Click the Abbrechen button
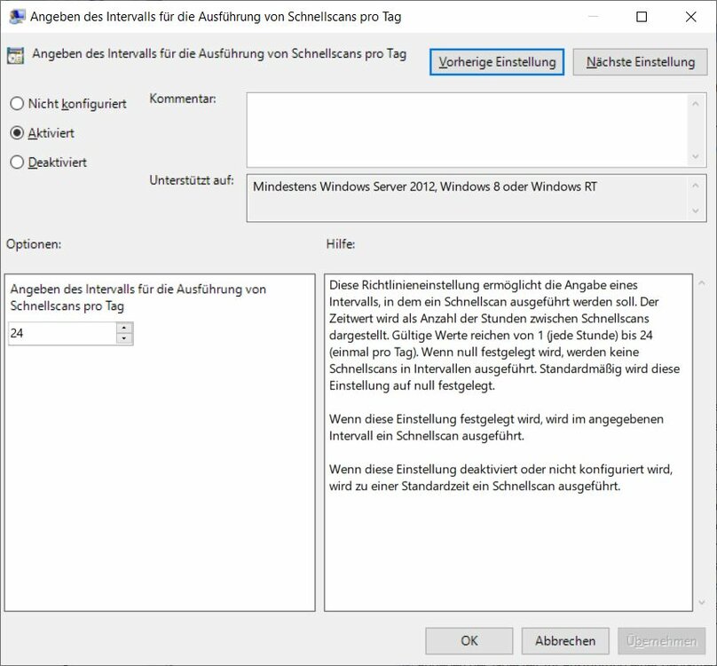This screenshot has height=666, width=717. point(565,640)
